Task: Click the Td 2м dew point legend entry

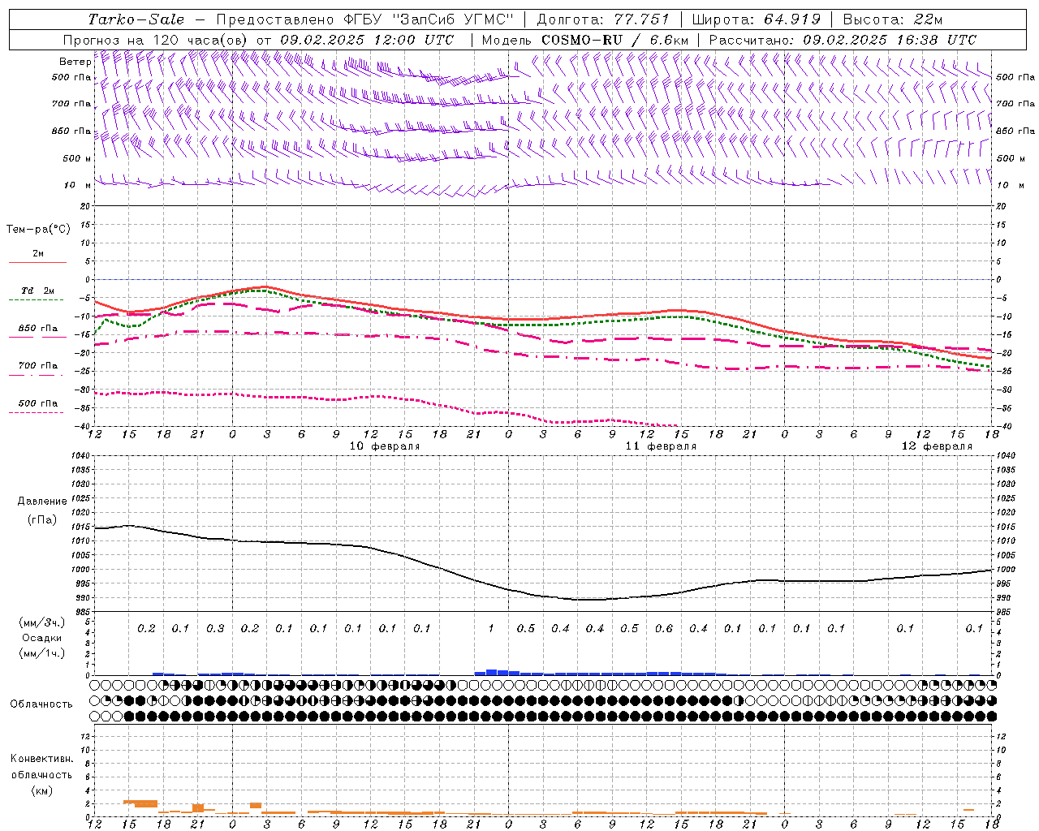Action: tap(38, 291)
